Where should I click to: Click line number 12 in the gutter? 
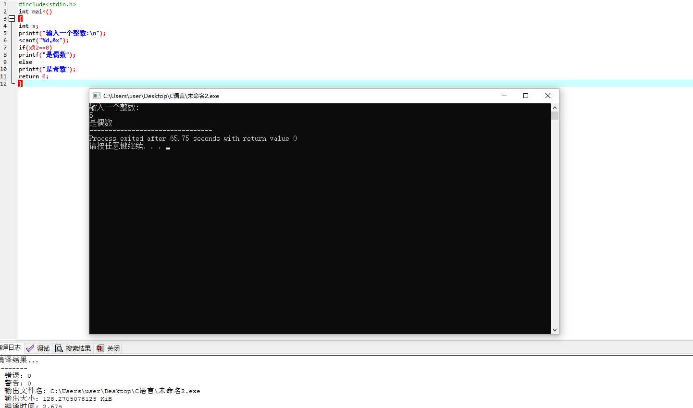point(3,84)
